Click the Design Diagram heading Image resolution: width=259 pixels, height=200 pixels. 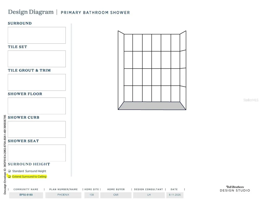[x=31, y=12]
